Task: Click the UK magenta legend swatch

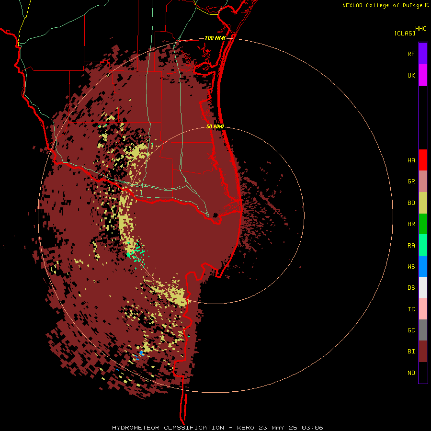Action: [x=423, y=75]
